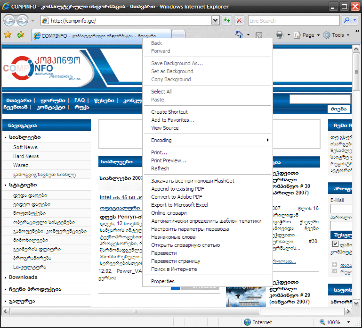Choose Refresh in context menu
The width and height of the screenshot is (362, 328).
tap(160, 168)
